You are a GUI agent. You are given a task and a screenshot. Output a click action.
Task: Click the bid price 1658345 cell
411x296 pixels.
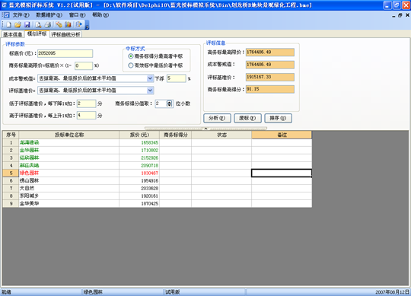(139, 142)
